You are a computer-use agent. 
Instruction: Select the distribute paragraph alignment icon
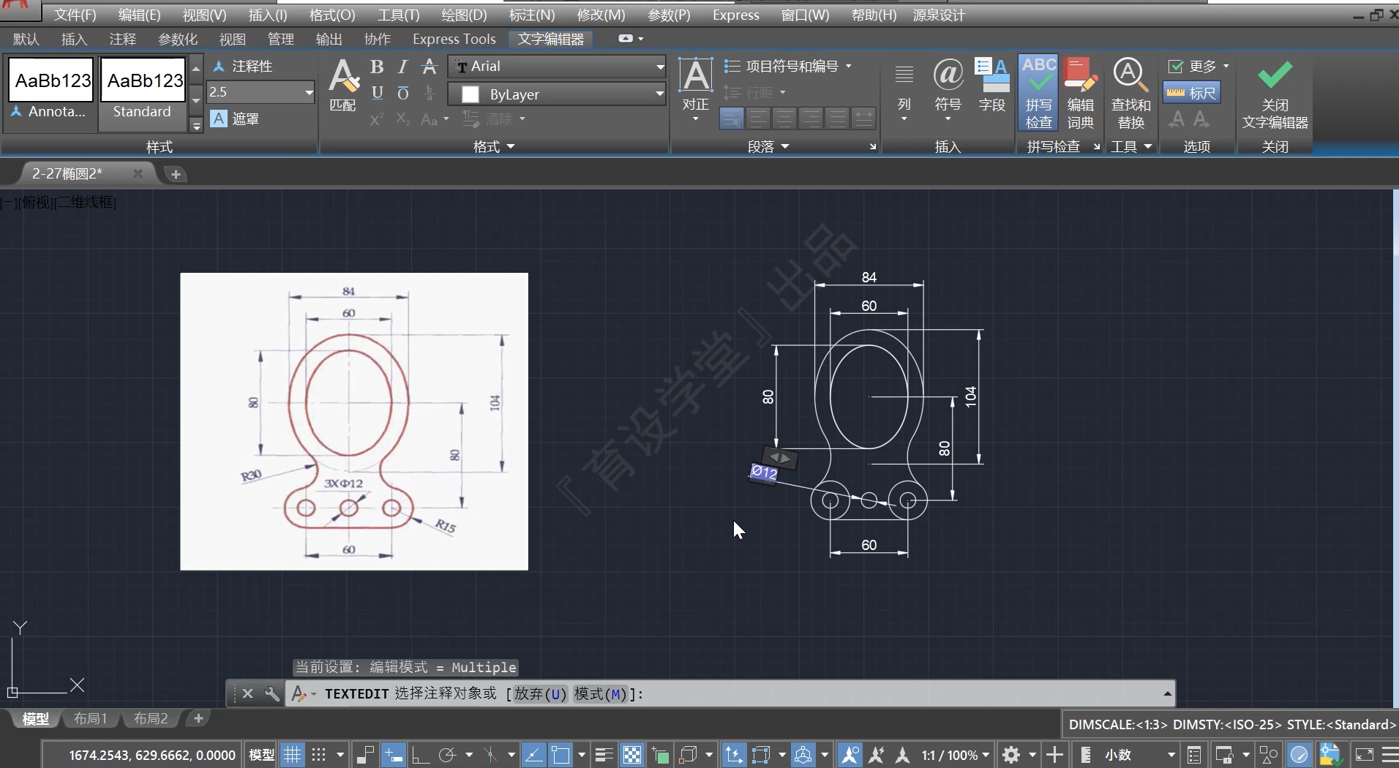pos(864,118)
